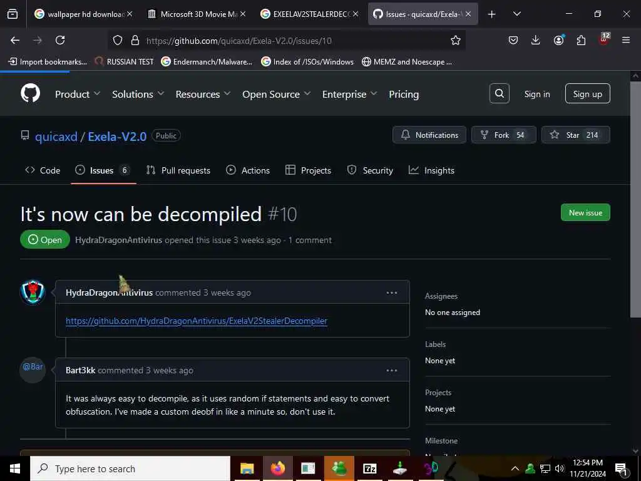
Task: Switch to Pull requests tab
Action: click(x=178, y=170)
